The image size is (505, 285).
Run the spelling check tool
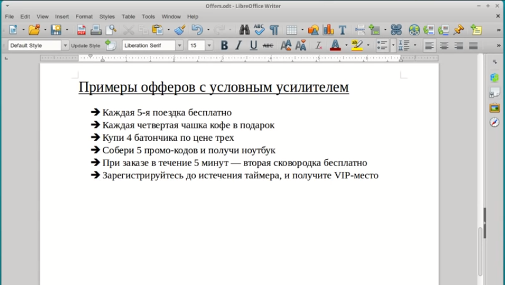(x=259, y=29)
